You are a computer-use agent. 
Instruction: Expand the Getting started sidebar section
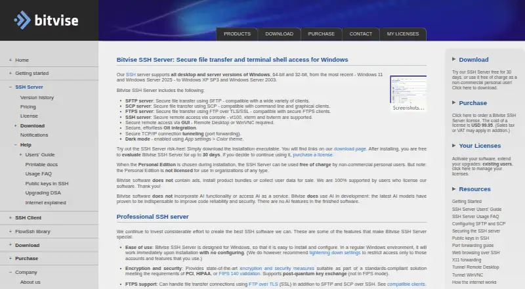(x=10, y=73)
